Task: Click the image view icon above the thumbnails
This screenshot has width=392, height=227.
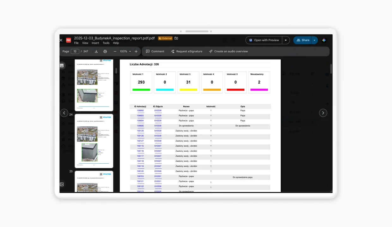Action: (62, 66)
